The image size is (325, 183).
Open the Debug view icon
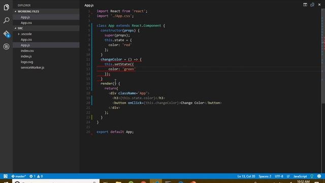(x=6, y=46)
